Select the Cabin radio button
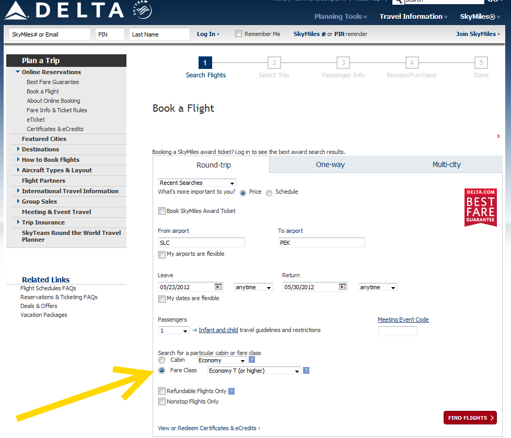511x438 pixels. coord(162,360)
